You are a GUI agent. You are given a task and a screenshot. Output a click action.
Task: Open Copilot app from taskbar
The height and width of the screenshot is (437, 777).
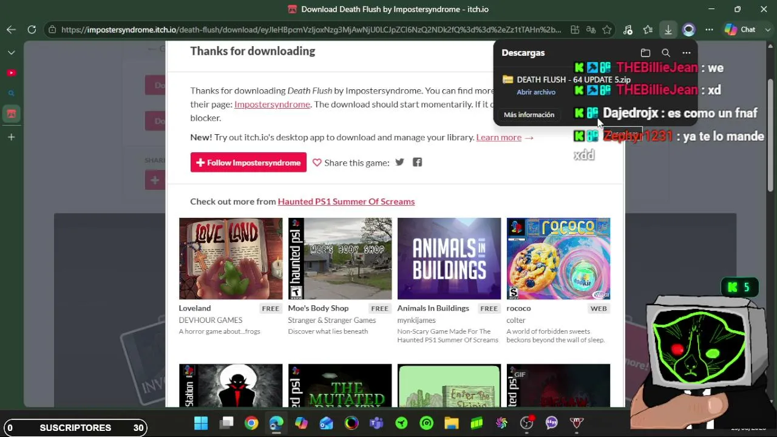click(301, 422)
